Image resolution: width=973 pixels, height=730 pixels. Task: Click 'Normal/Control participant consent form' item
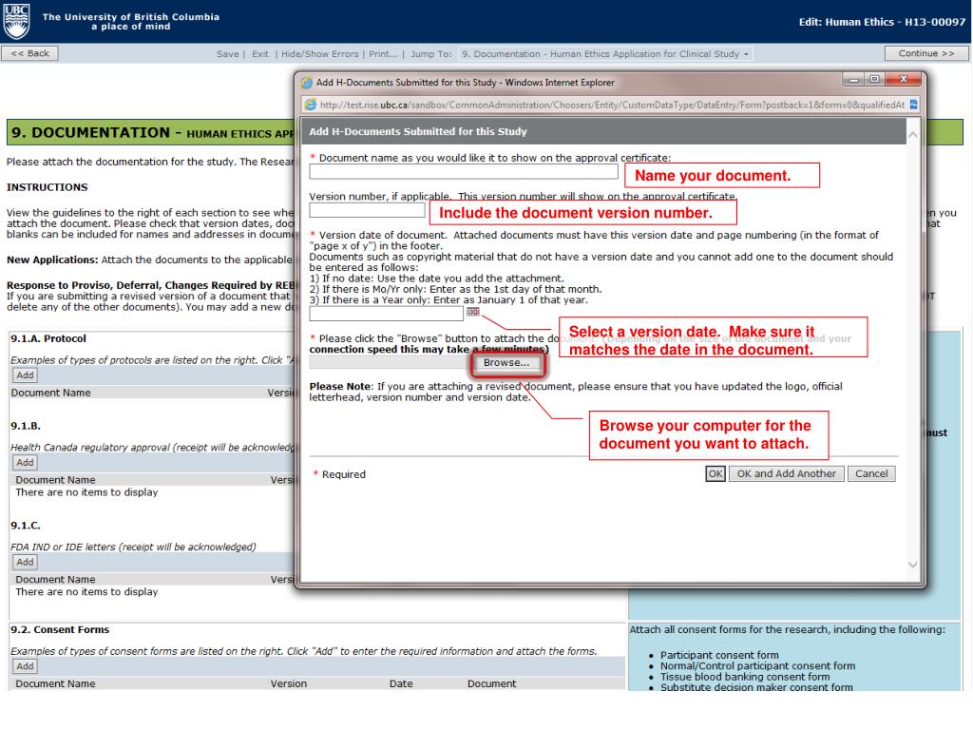pyautogui.click(x=757, y=665)
